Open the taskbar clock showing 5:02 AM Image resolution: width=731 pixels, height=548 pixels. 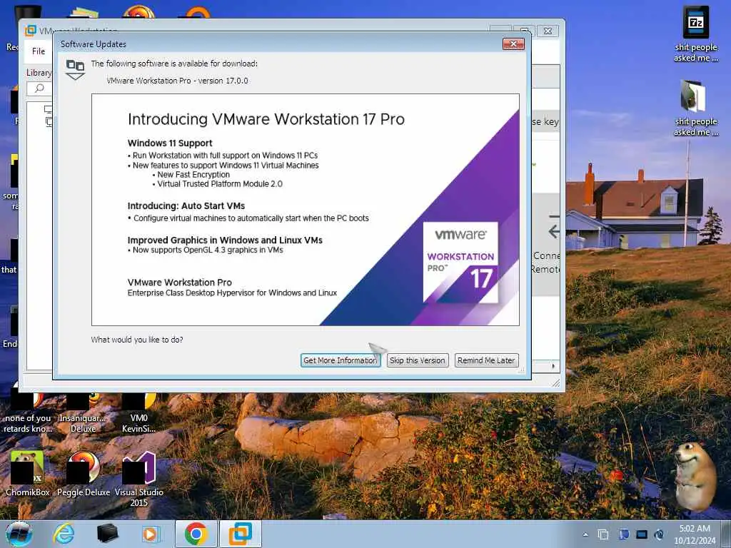click(695, 534)
